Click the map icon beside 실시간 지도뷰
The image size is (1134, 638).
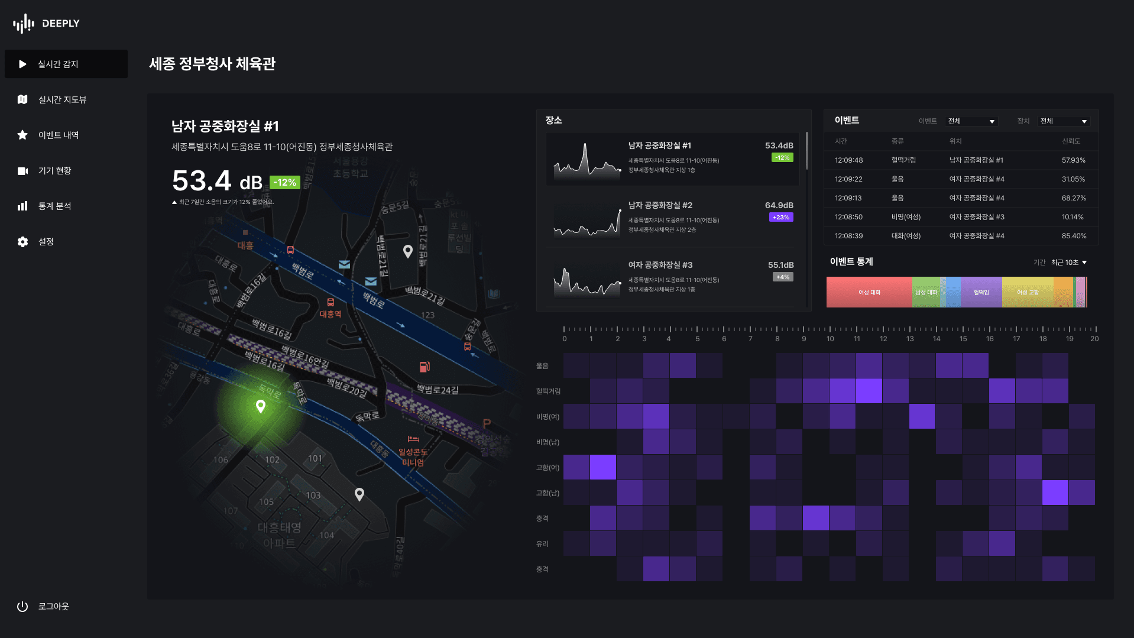point(22,99)
